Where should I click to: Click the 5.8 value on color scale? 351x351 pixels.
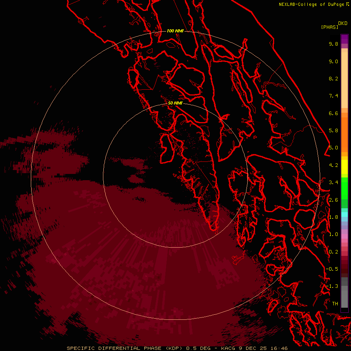pos(333,131)
